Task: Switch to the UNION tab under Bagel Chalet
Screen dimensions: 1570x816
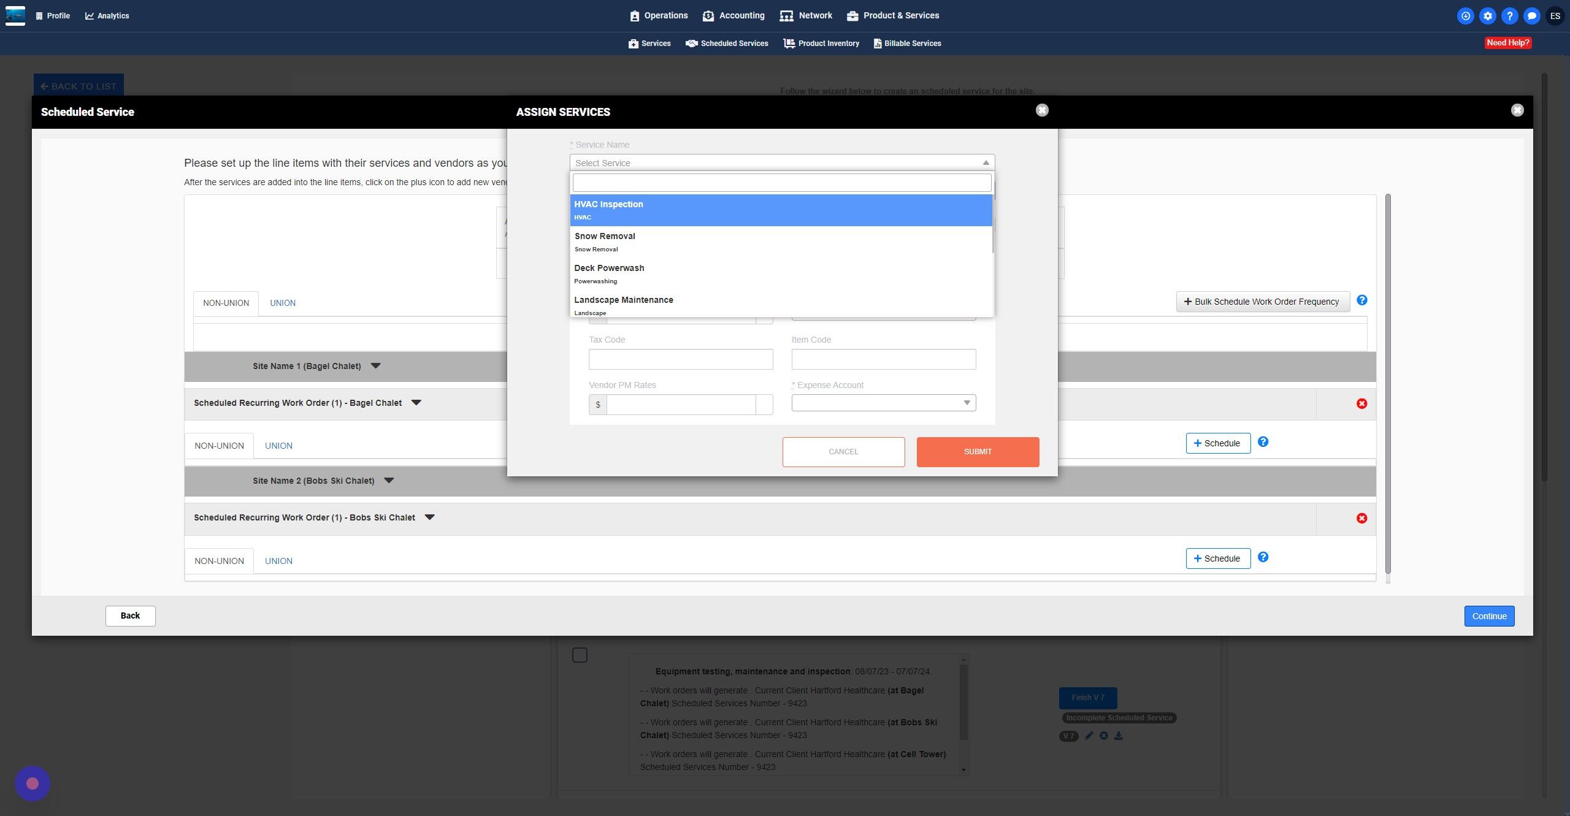Action: point(278,446)
